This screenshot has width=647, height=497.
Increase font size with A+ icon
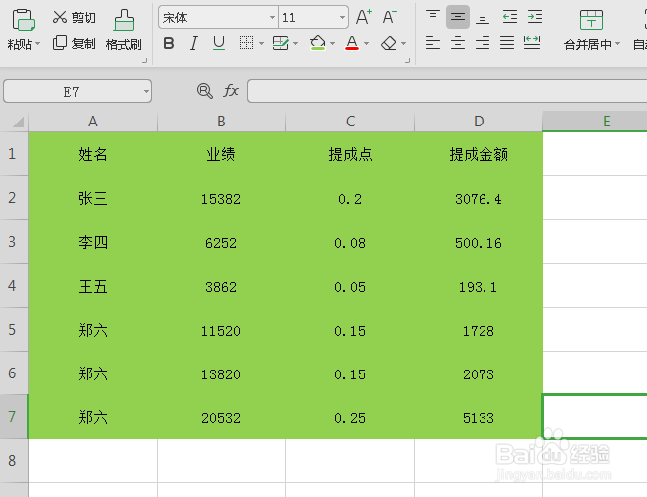click(x=364, y=17)
